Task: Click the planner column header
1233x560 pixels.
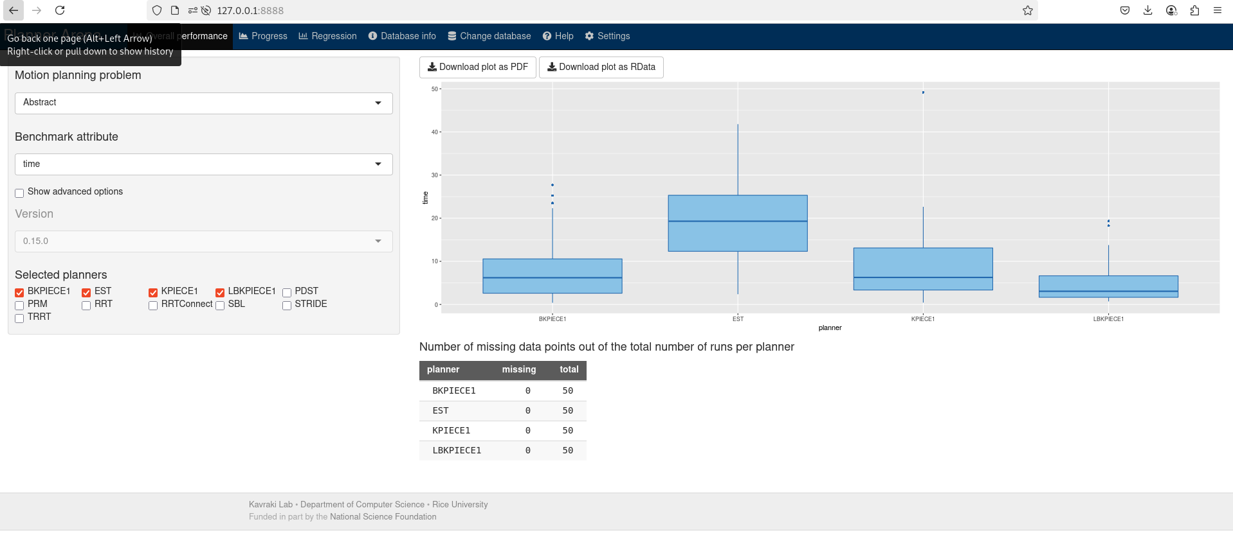Action: coord(443,370)
